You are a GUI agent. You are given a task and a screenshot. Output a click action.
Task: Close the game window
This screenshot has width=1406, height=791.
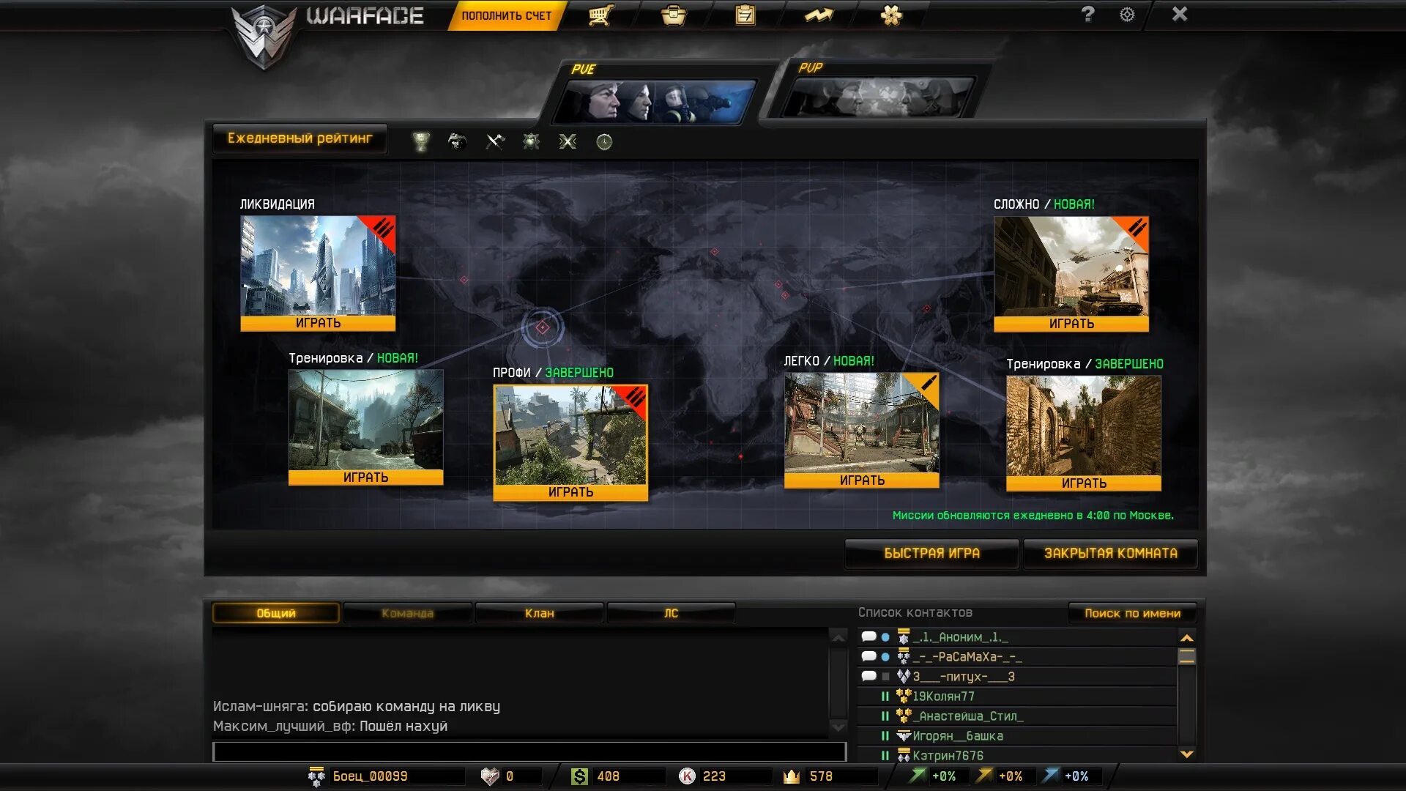1180,14
